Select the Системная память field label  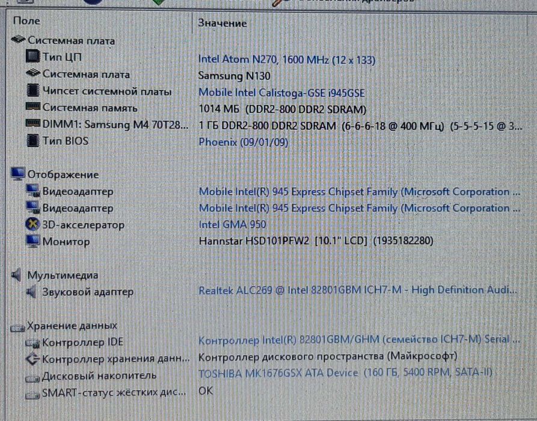point(90,108)
